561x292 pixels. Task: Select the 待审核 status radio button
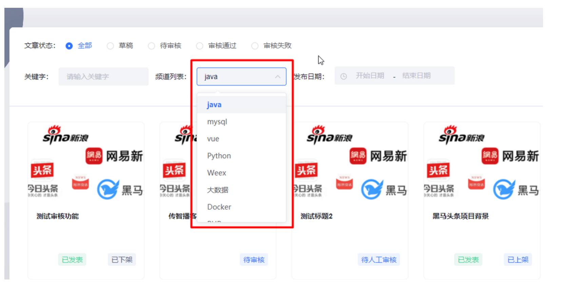(151, 46)
